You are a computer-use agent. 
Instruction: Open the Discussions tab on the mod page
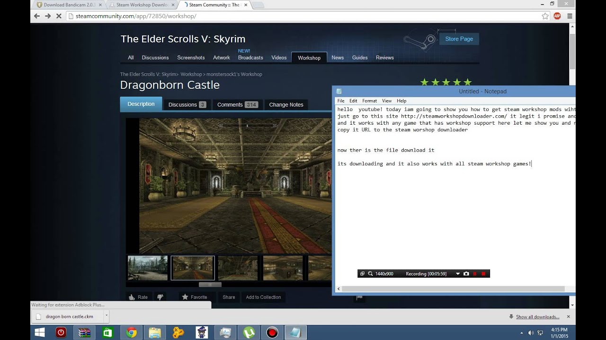coord(187,105)
